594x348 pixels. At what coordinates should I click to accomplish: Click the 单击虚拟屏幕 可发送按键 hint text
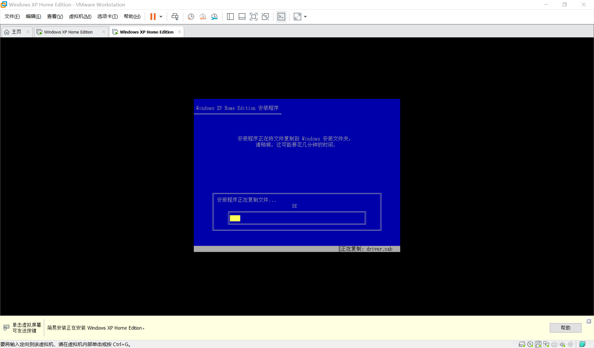click(27, 328)
